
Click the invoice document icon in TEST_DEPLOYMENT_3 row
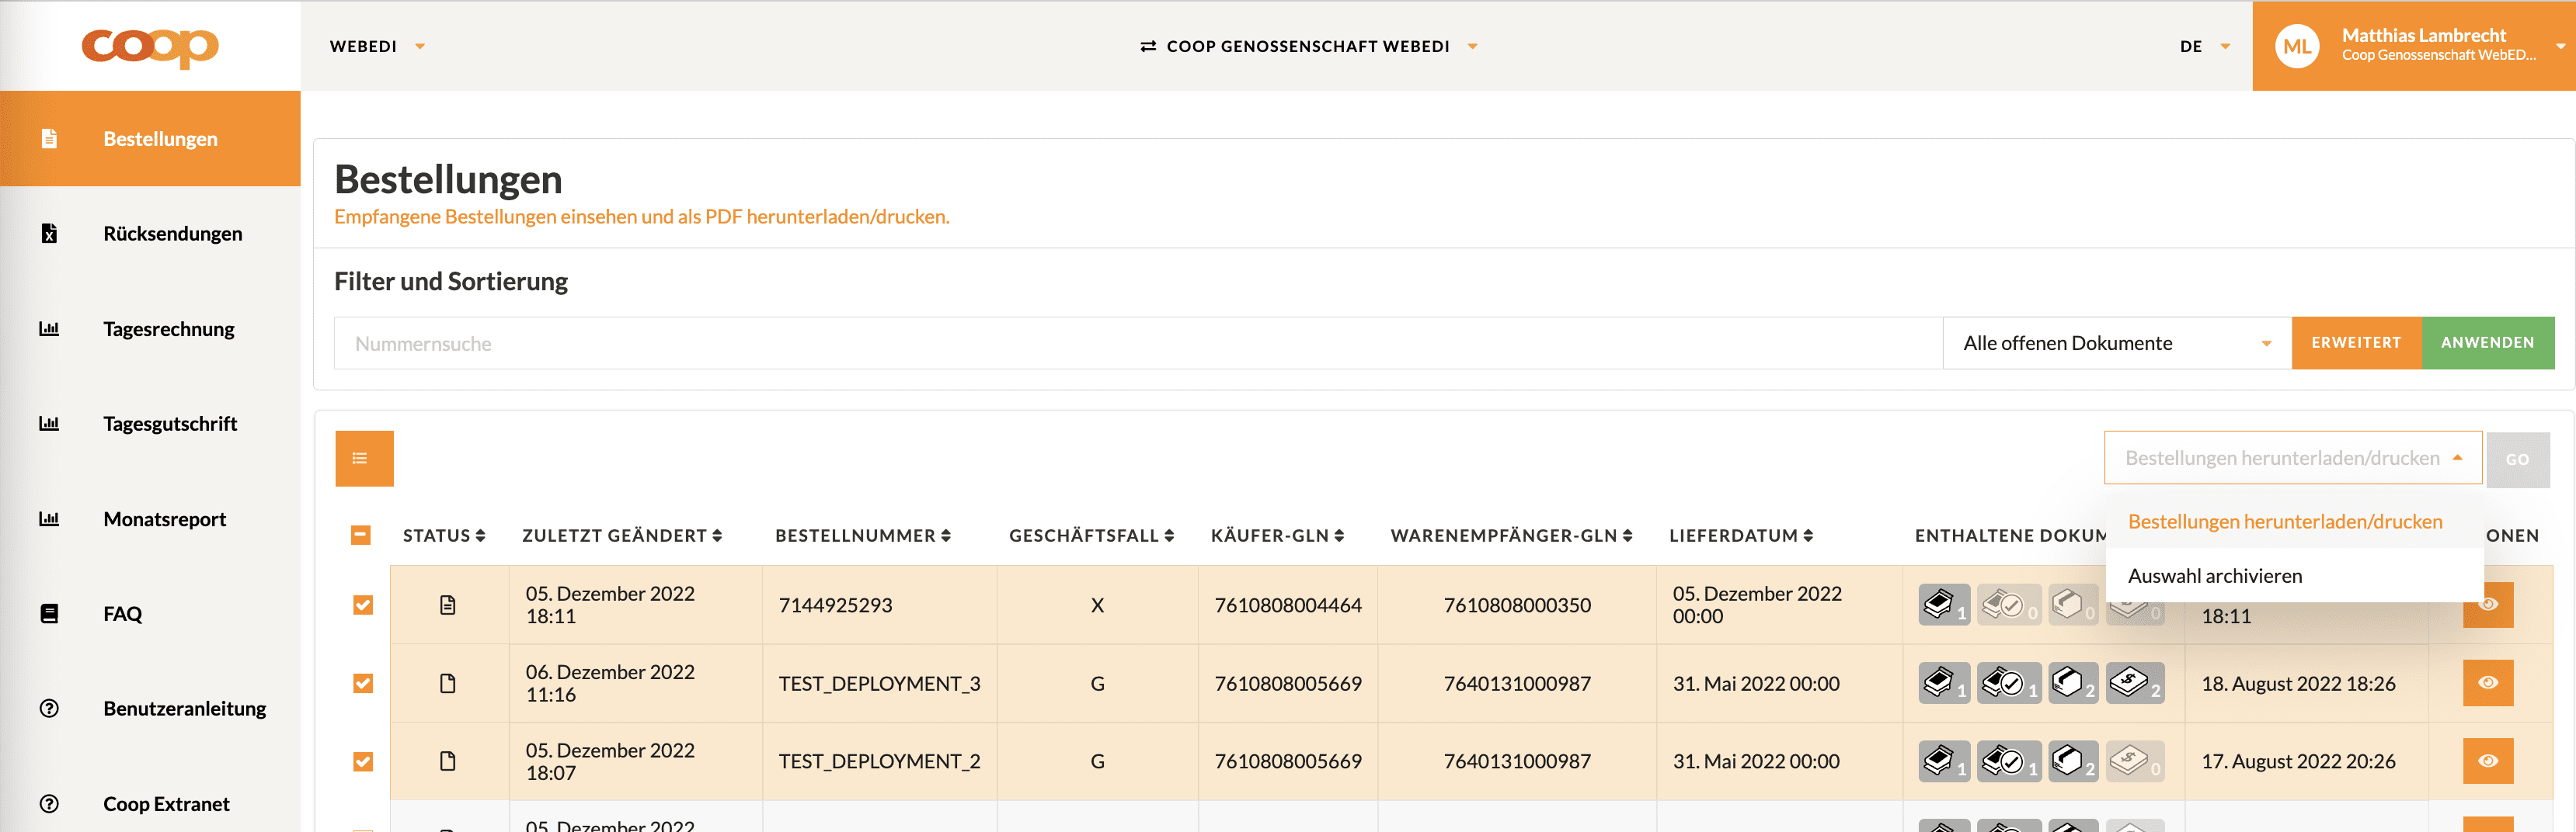(2134, 683)
